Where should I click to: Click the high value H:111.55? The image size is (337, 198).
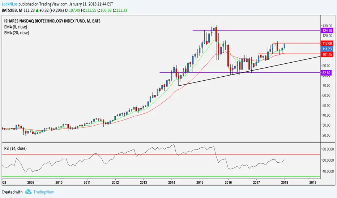click(89, 10)
